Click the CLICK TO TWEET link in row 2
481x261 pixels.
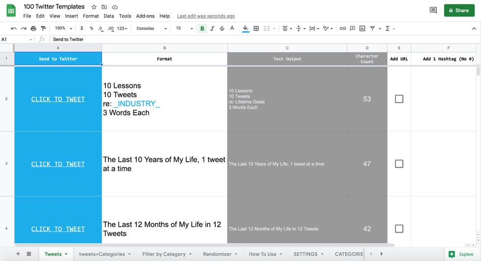(58, 99)
